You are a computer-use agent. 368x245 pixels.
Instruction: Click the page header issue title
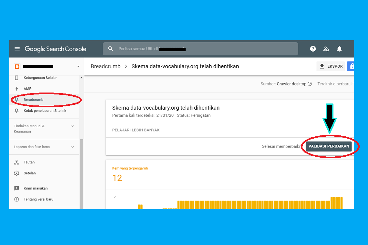(185, 66)
